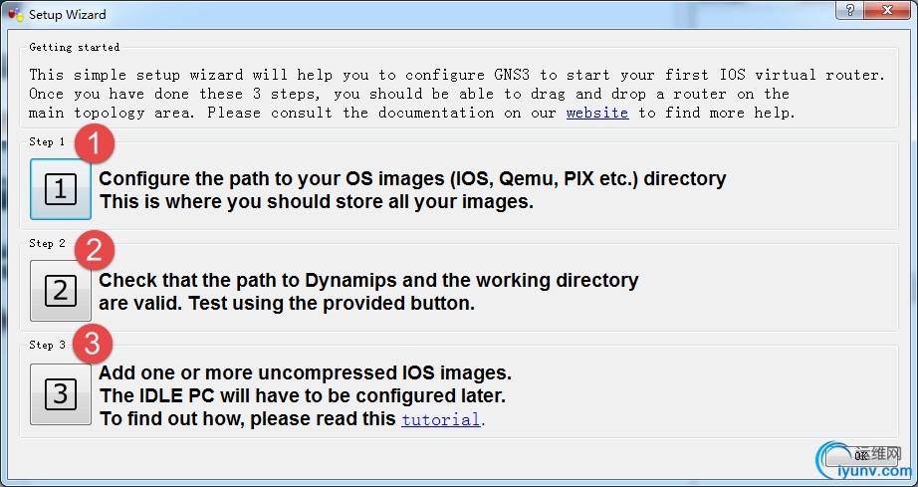Click the red circle number 3 marker
This screenshot has width=918, height=487.
[x=93, y=344]
